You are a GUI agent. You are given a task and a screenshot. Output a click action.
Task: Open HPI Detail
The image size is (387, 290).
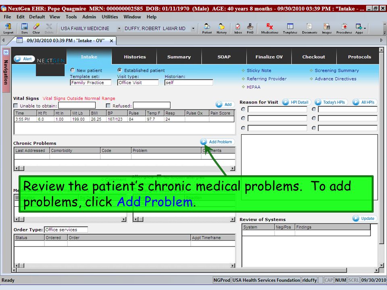(x=296, y=102)
